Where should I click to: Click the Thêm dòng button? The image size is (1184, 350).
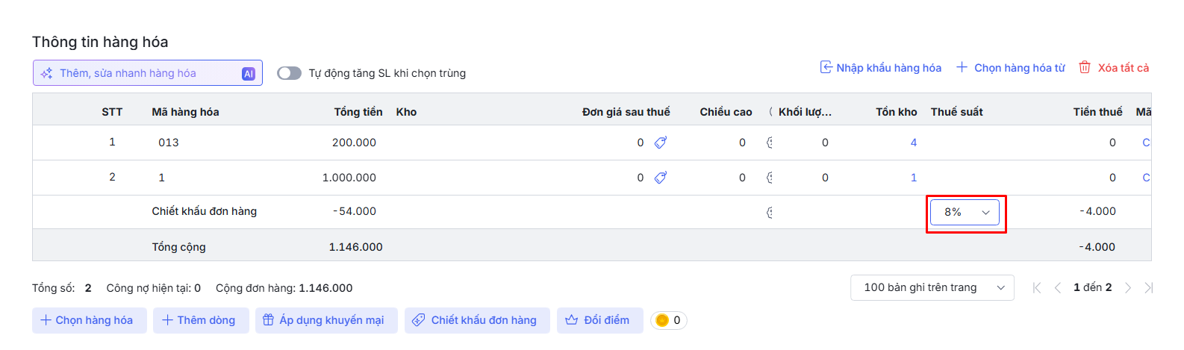(x=201, y=320)
